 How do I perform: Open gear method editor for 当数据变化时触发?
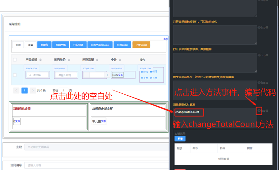(259, 111)
